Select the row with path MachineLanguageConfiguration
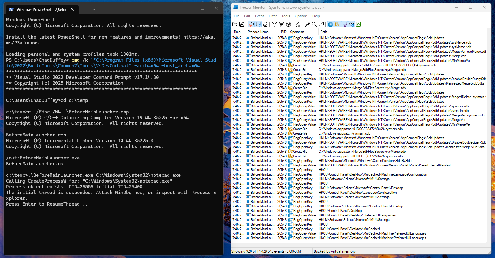 (x=359, y=174)
